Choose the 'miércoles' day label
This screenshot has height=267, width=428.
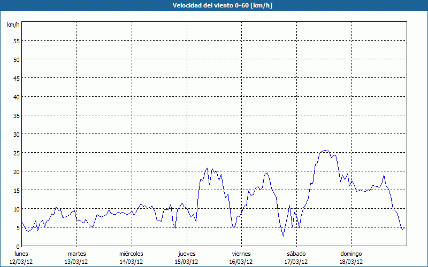[x=131, y=254]
